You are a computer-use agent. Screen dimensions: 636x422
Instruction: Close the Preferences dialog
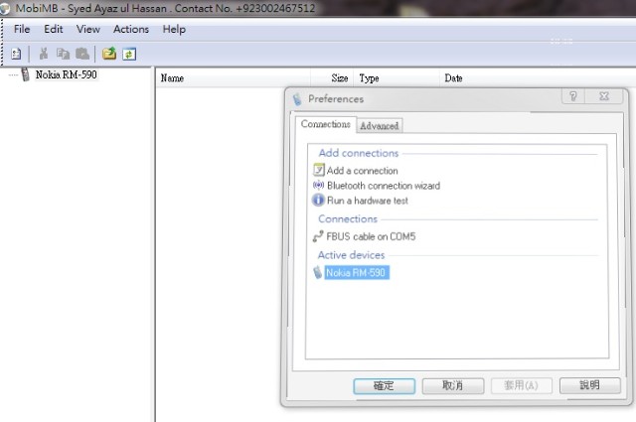point(604,96)
